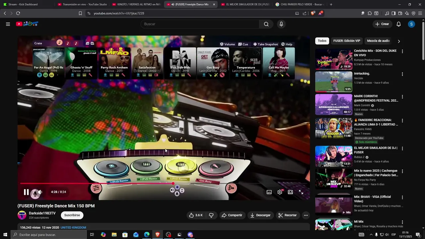Screen dimensions: 425x239
Task: Click in the Buscar search field
Action: click(x=200, y=24)
